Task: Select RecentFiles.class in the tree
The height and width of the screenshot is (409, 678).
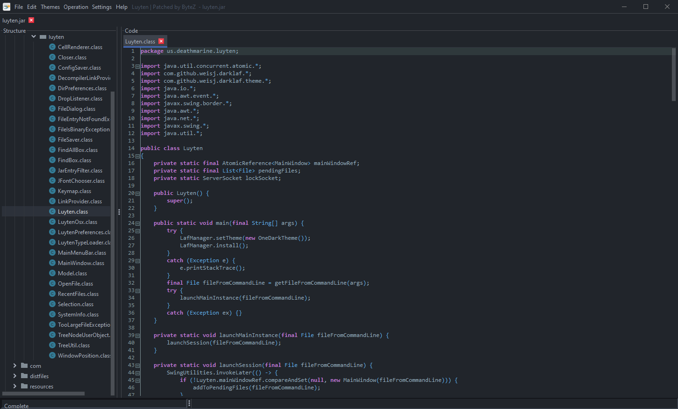Action: tap(78, 294)
